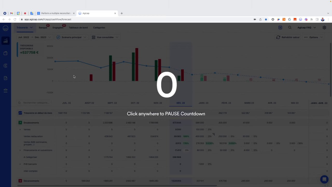
Task: Click the Ventes B2B (séminaires, groupes...) row
Action: click(x=35, y=143)
